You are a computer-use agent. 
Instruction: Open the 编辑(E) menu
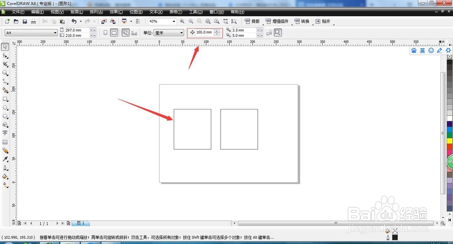38,12
